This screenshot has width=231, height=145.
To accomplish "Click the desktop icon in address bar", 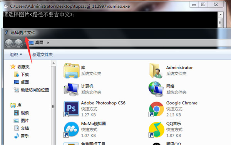I will (x=31, y=43).
